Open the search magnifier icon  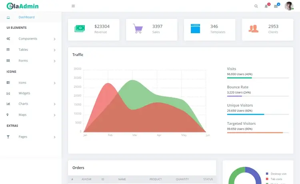256,6
